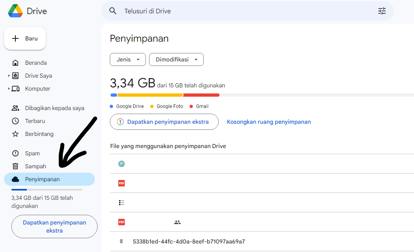Open Berbintang starred items
This screenshot has width=414, height=252.
click(39, 134)
